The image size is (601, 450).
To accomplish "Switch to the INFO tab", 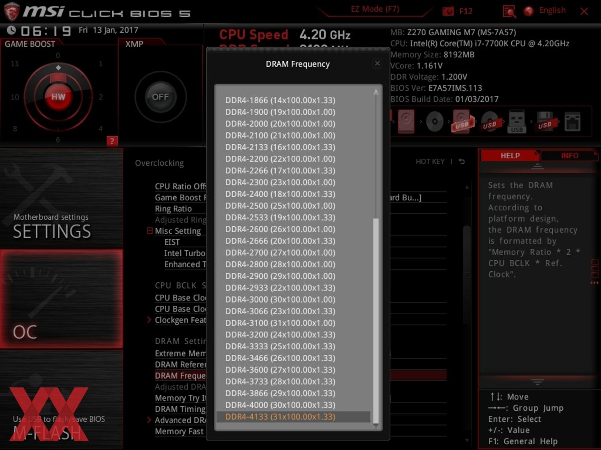I will pos(569,155).
